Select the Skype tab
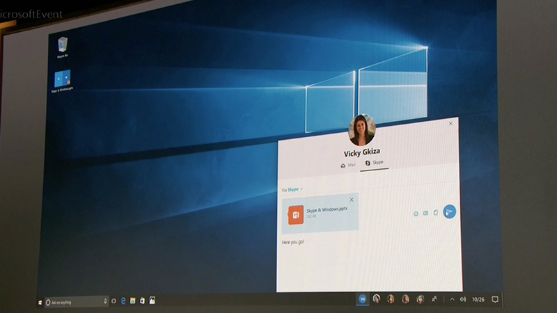Image resolution: width=557 pixels, height=313 pixels. [375, 163]
